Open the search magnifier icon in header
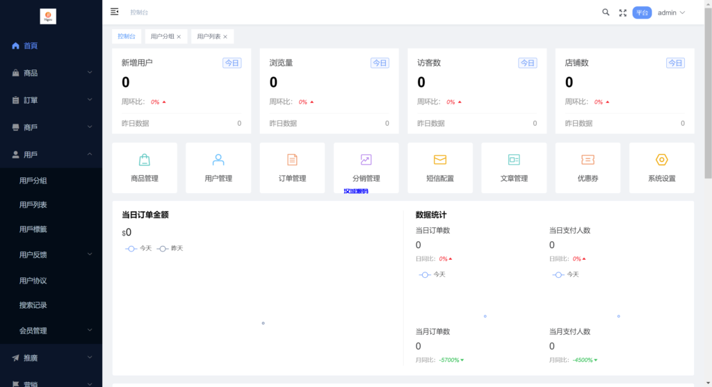The width and height of the screenshot is (712, 387). [606, 13]
